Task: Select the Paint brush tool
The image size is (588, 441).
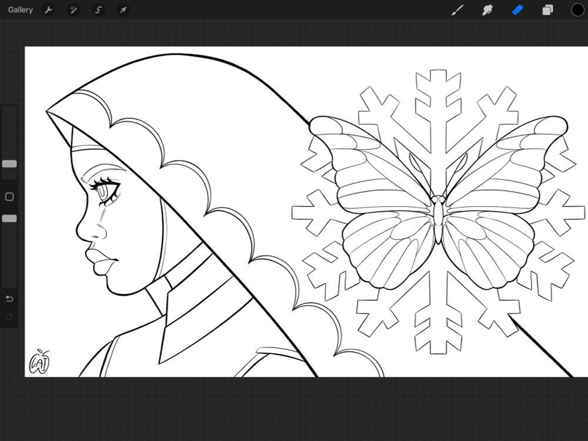Action: coord(457,10)
